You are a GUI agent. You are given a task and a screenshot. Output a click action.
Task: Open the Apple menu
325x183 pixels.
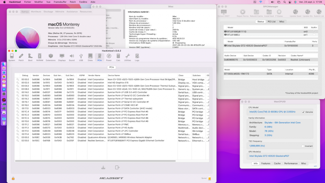[x=4, y=2]
